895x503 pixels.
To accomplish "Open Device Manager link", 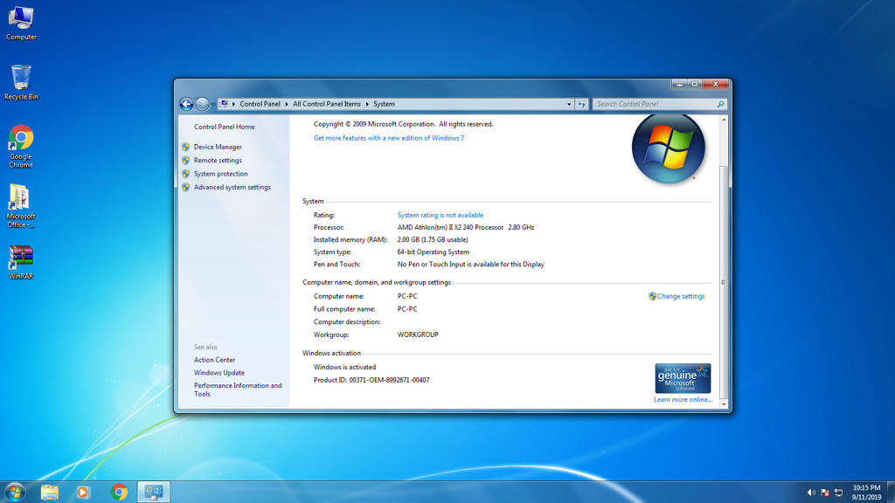I will click(218, 147).
